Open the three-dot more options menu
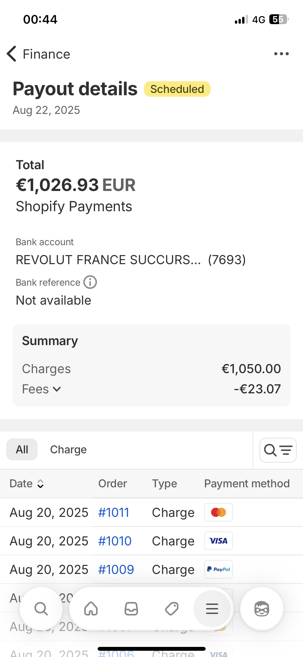 (x=281, y=54)
